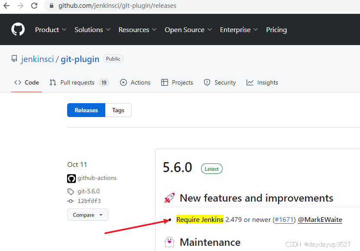The image size is (360, 251).
Task: Click the Public visibility badge
Action: 113,59
